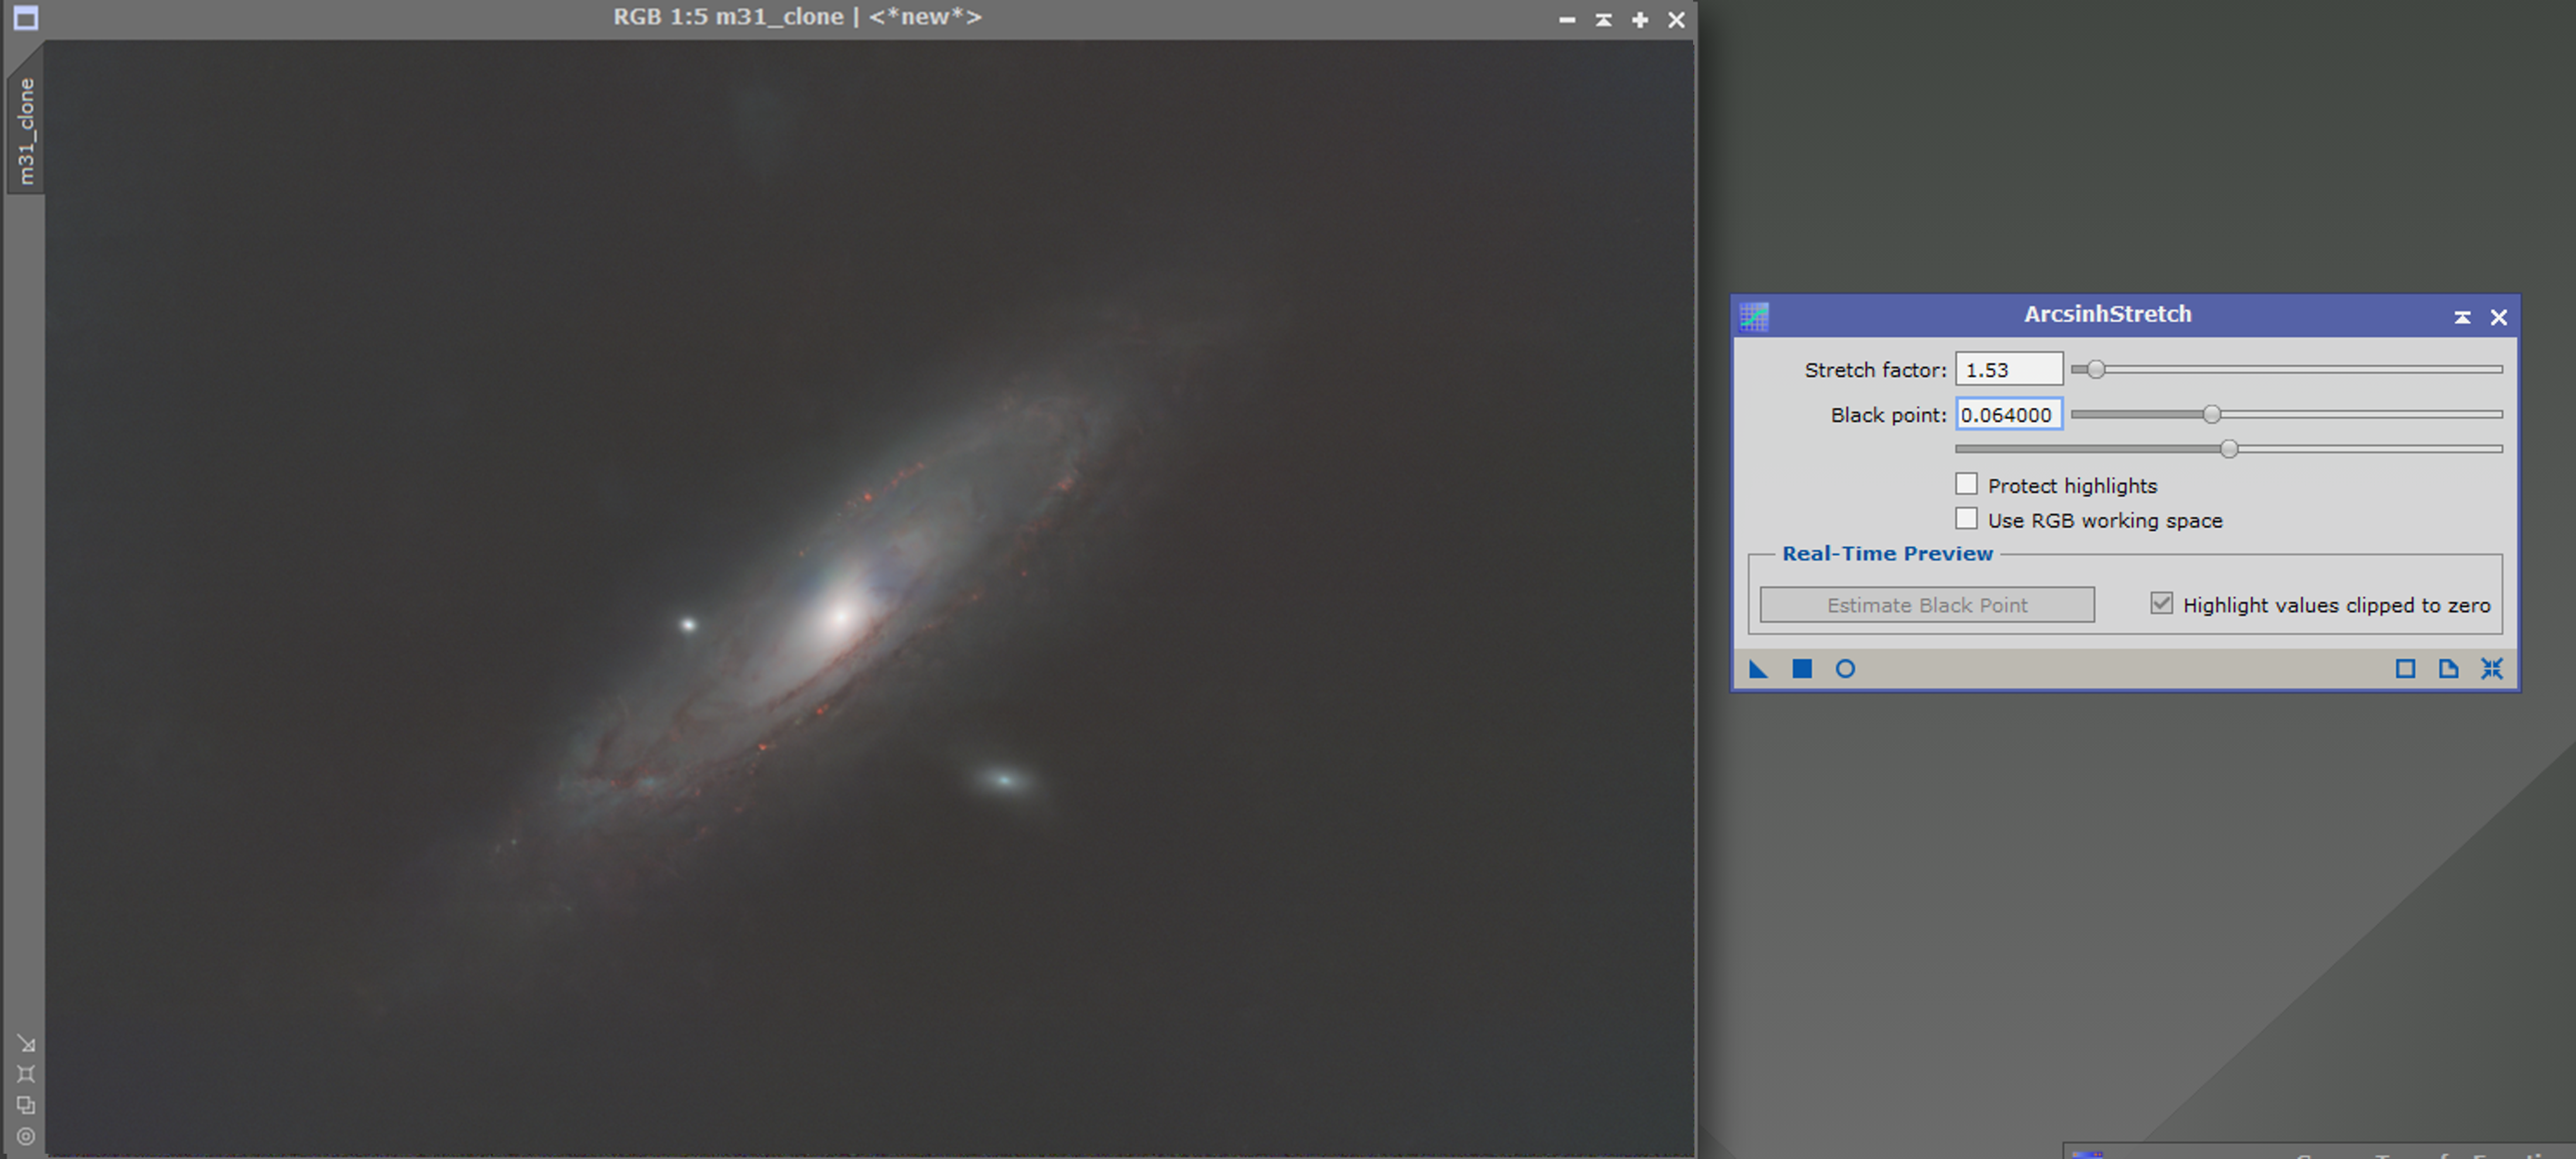Open Real-Time Preview with the circle icon
This screenshot has height=1159, width=2576.
click(x=1845, y=669)
